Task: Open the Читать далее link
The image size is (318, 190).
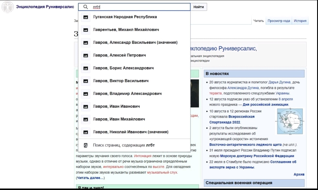Action: coord(90,178)
